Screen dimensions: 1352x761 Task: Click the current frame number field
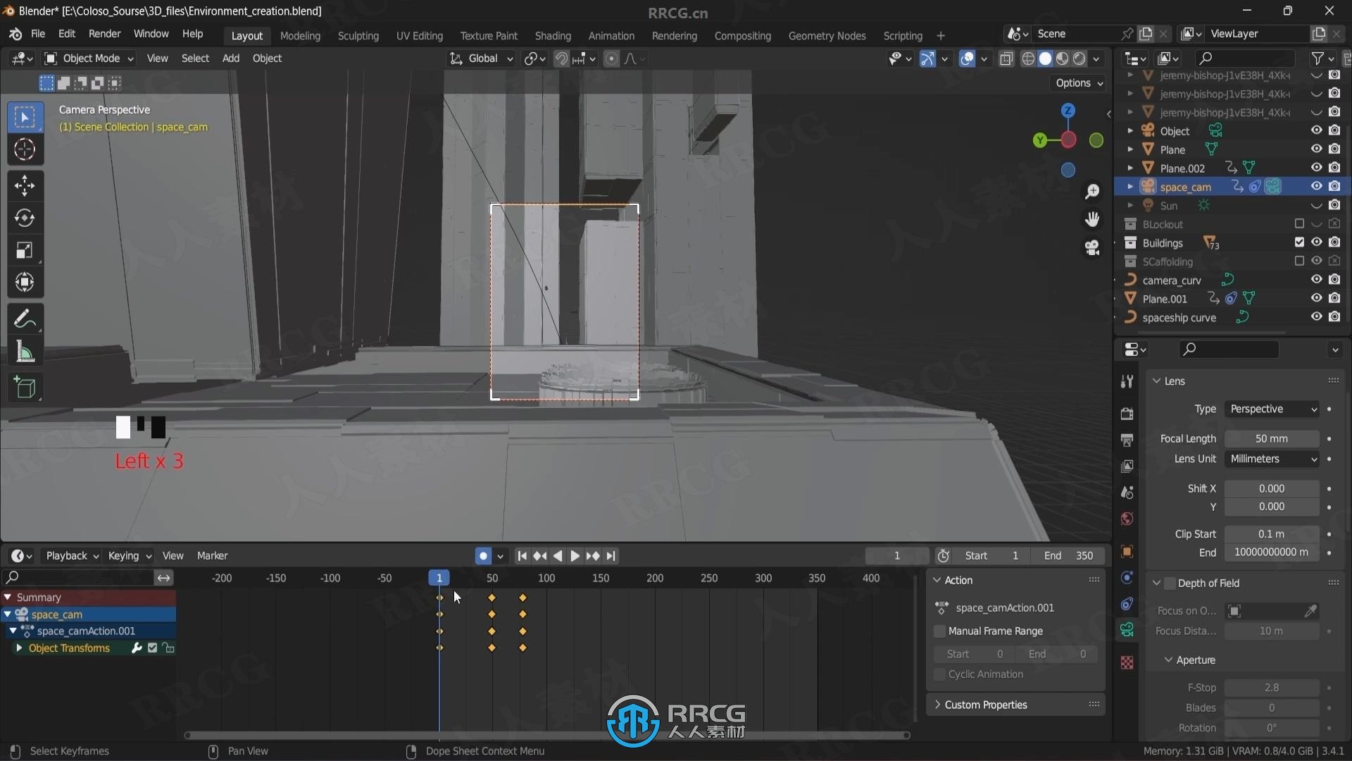click(x=897, y=556)
